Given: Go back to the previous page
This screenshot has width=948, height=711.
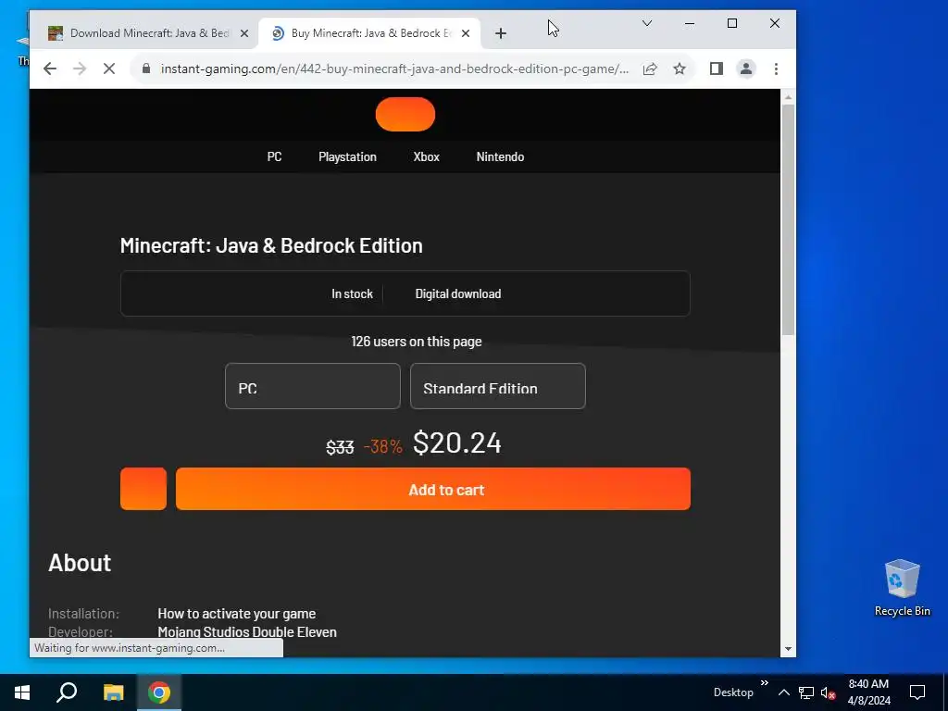Looking at the screenshot, I should (x=50, y=69).
